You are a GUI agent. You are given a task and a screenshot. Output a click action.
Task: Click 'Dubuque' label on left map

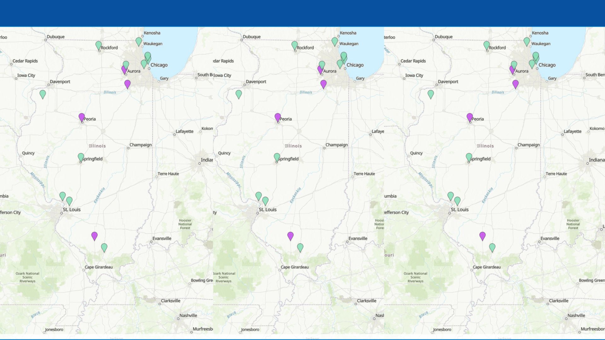56,37
